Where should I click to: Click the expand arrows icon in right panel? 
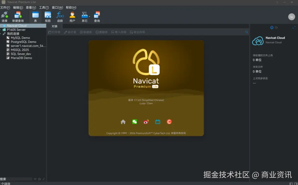click(294, 28)
